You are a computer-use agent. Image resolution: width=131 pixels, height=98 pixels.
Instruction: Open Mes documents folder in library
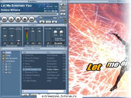point(12,58)
